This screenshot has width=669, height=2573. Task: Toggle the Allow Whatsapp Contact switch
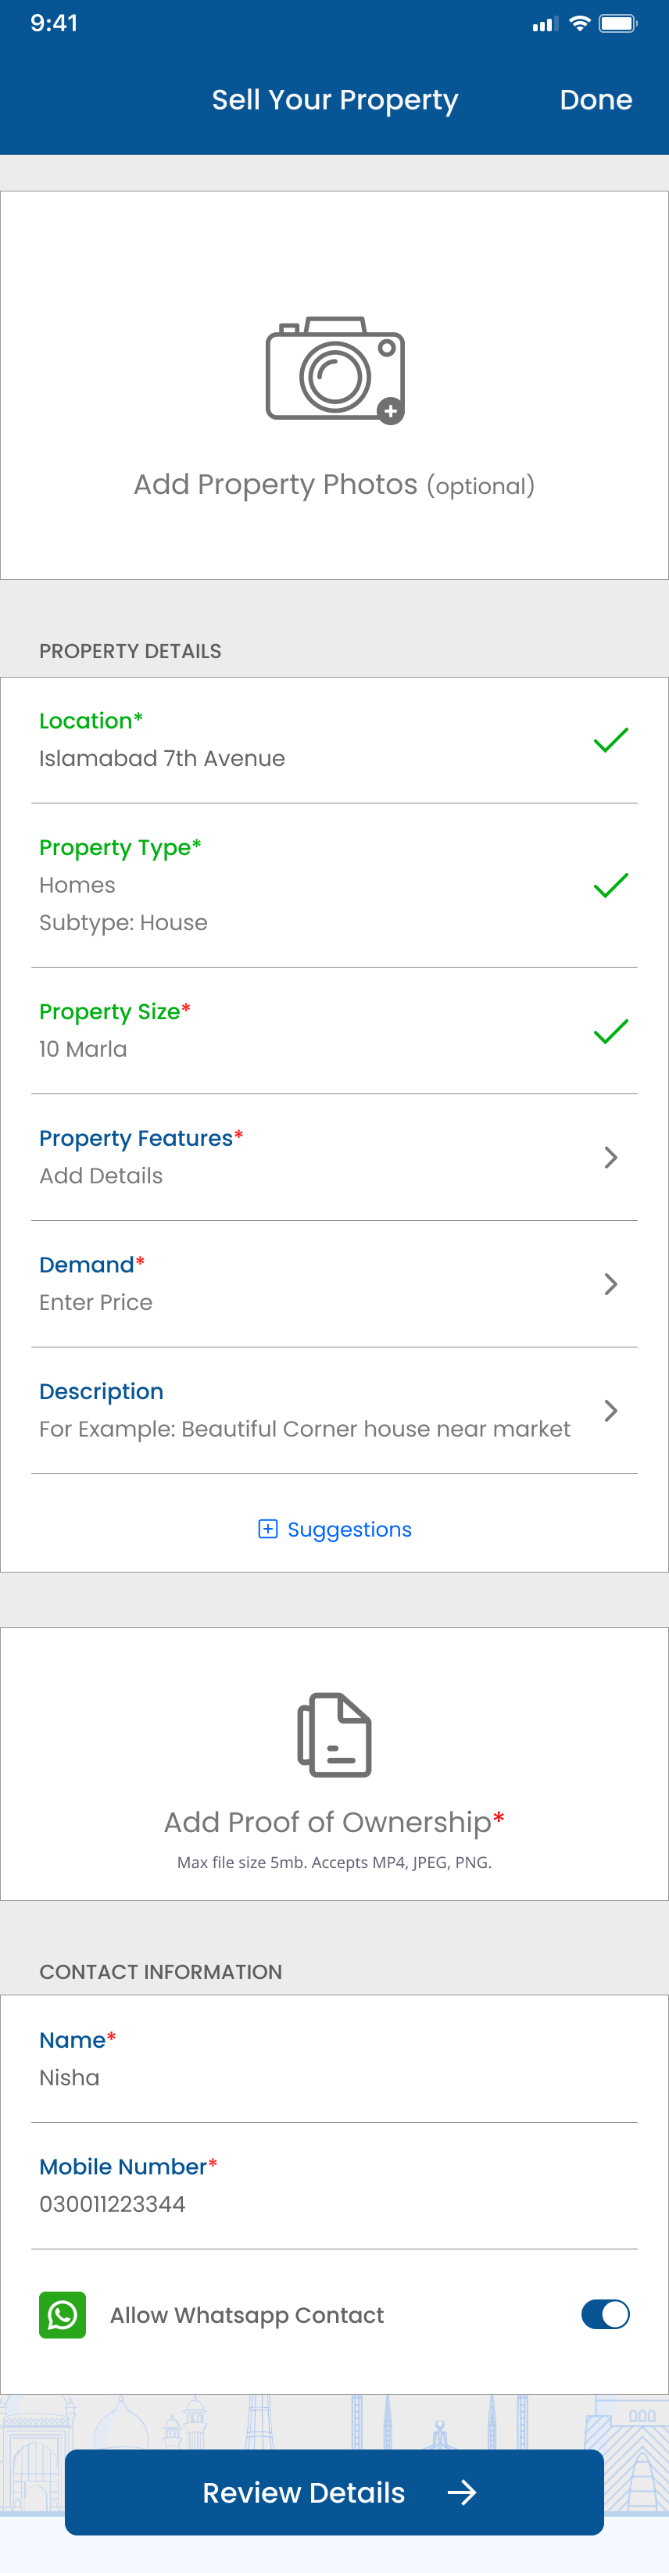coord(605,2314)
